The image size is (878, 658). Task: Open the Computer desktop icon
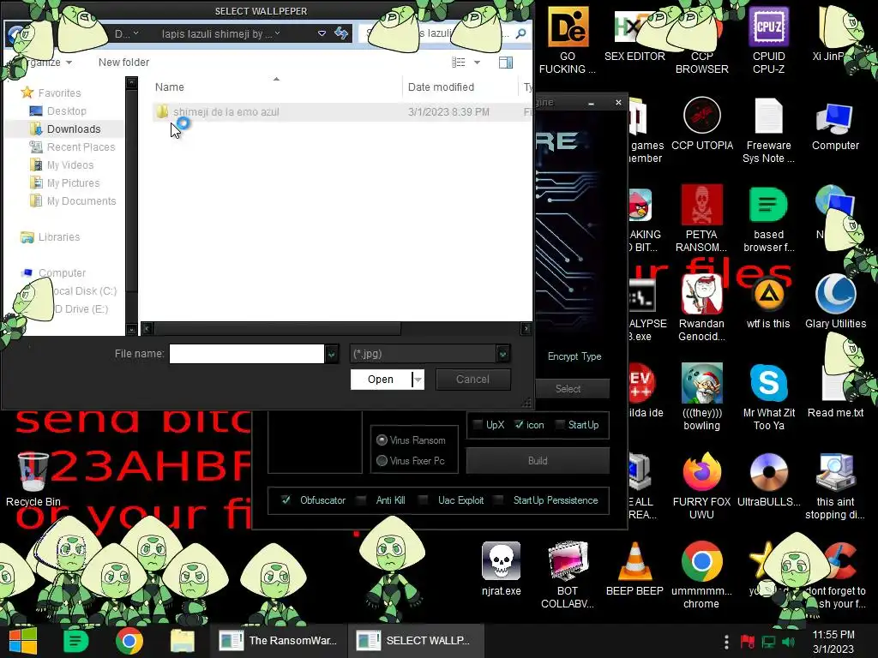point(835,118)
